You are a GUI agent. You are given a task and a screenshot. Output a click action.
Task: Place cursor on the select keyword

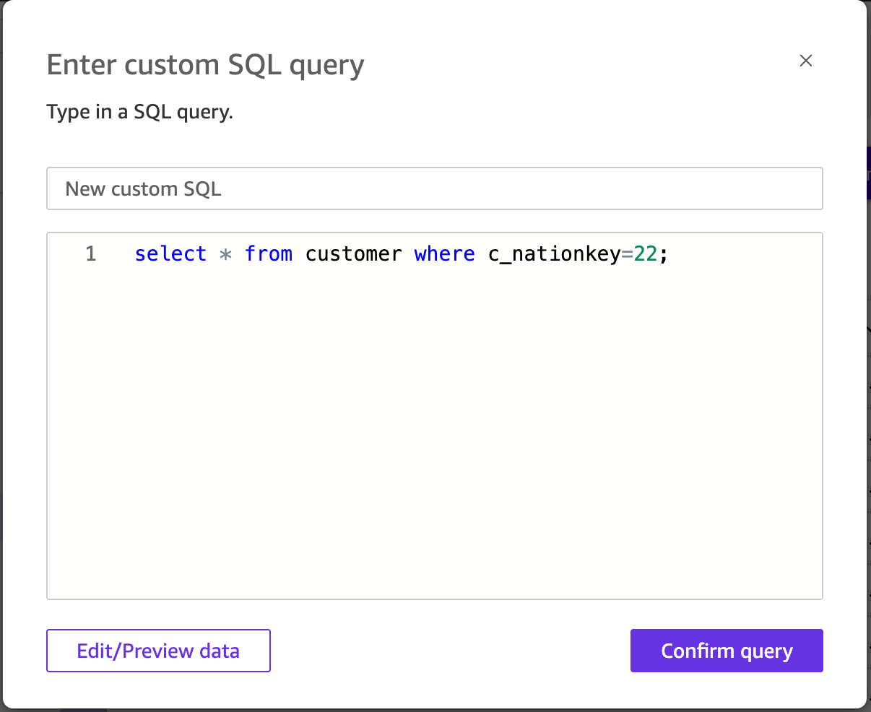[x=170, y=254]
